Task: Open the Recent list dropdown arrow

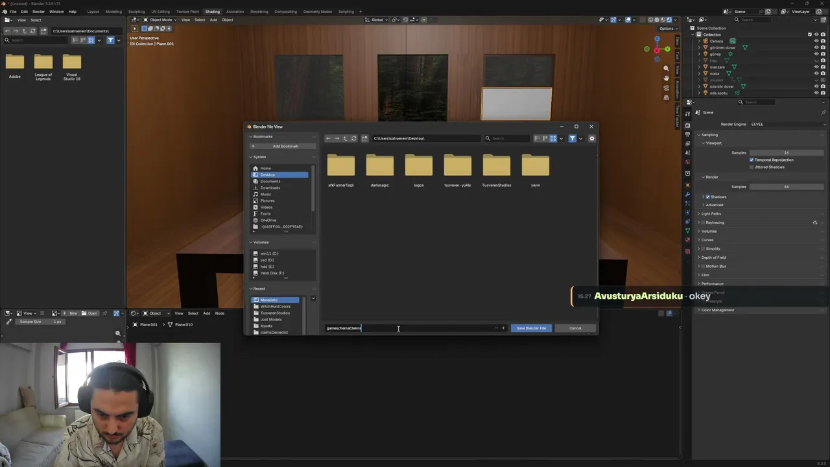Action: tap(313, 299)
